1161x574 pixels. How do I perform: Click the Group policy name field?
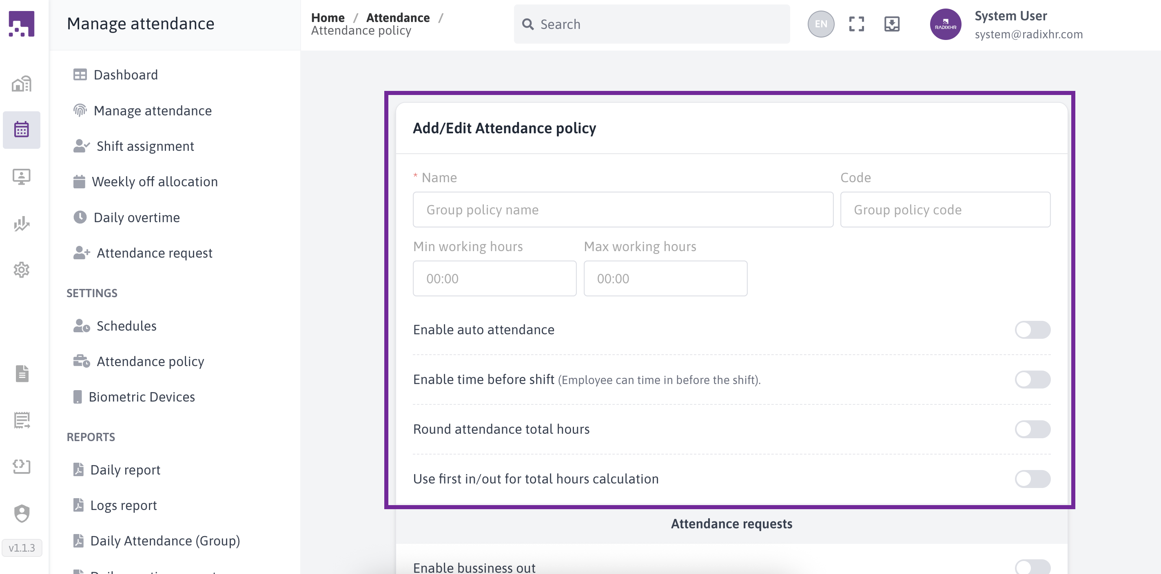pos(623,210)
